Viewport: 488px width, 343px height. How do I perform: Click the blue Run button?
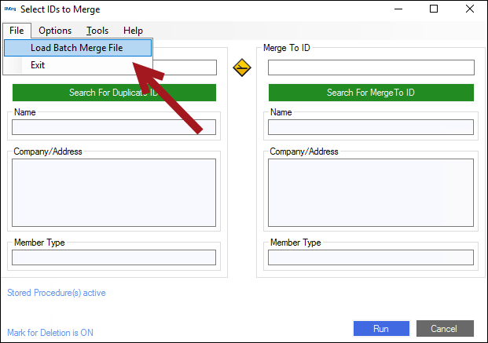tap(381, 328)
